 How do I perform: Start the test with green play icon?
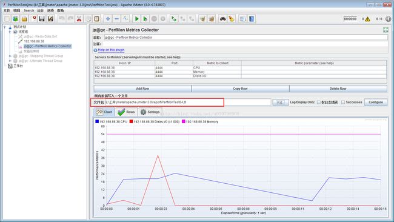(137, 19)
